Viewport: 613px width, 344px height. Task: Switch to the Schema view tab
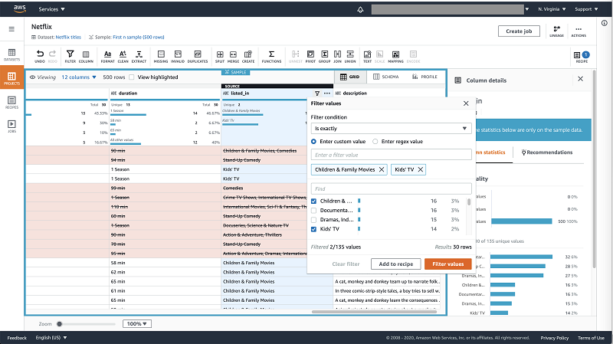click(386, 77)
